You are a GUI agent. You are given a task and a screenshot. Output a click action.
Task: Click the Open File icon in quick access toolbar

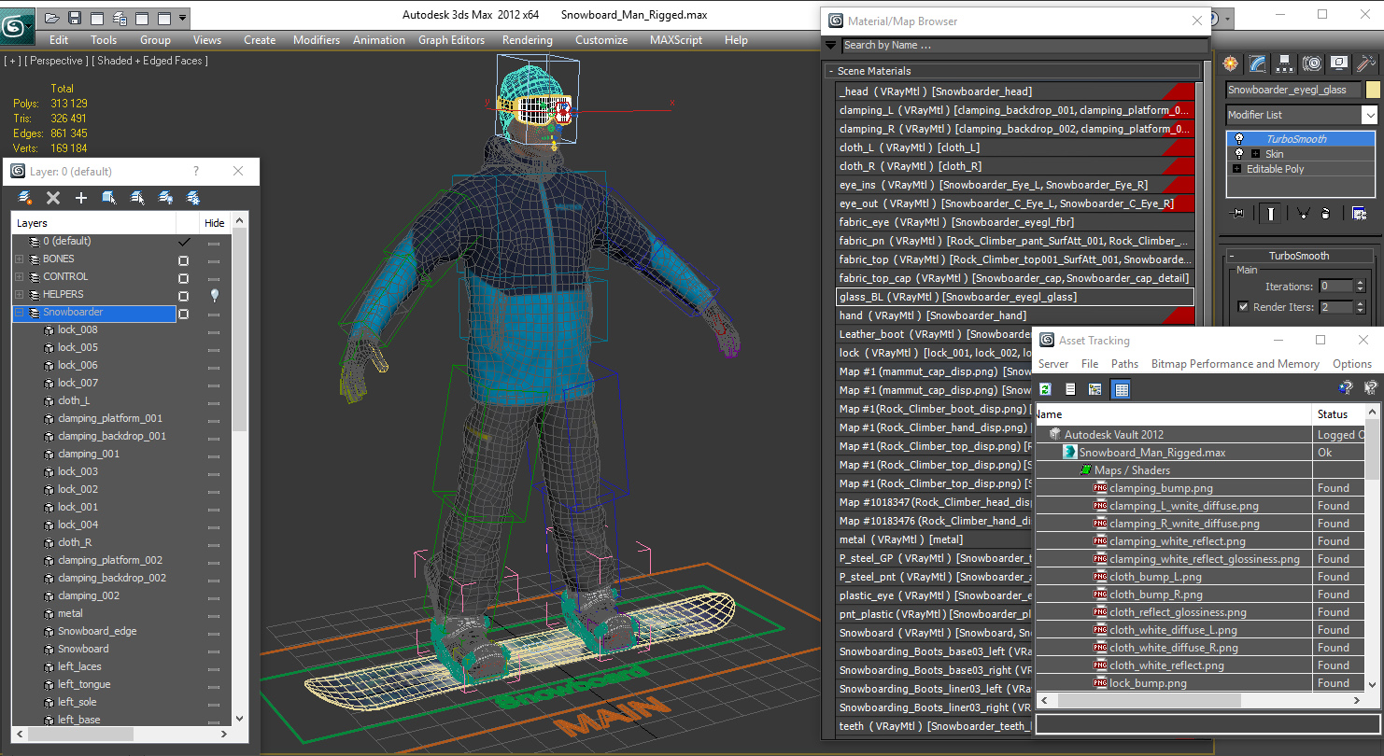click(x=52, y=18)
